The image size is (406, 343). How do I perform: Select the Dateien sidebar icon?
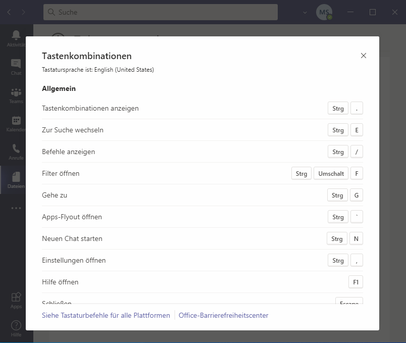(x=16, y=178)
